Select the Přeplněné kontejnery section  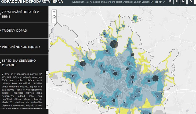[x=21, y=47]
